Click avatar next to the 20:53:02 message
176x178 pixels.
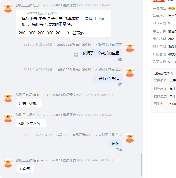[x=130, y=47]
